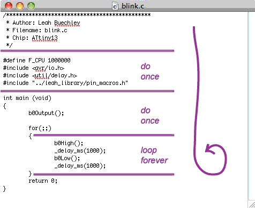Click the vertical scrollbar track at right edge
The width and height of the screenshot is (255, 208).
(x=251, y=106)
